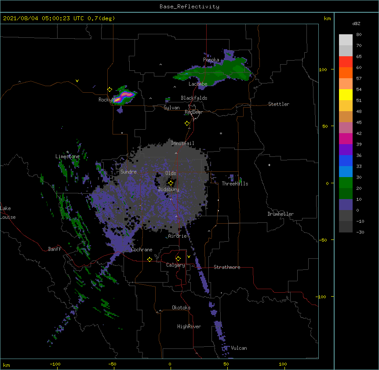Click the Ponoka city label
This screenshot has width=379, height=370.
coord(211,60)
